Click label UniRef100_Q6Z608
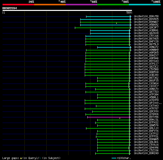 coord(146,33)
